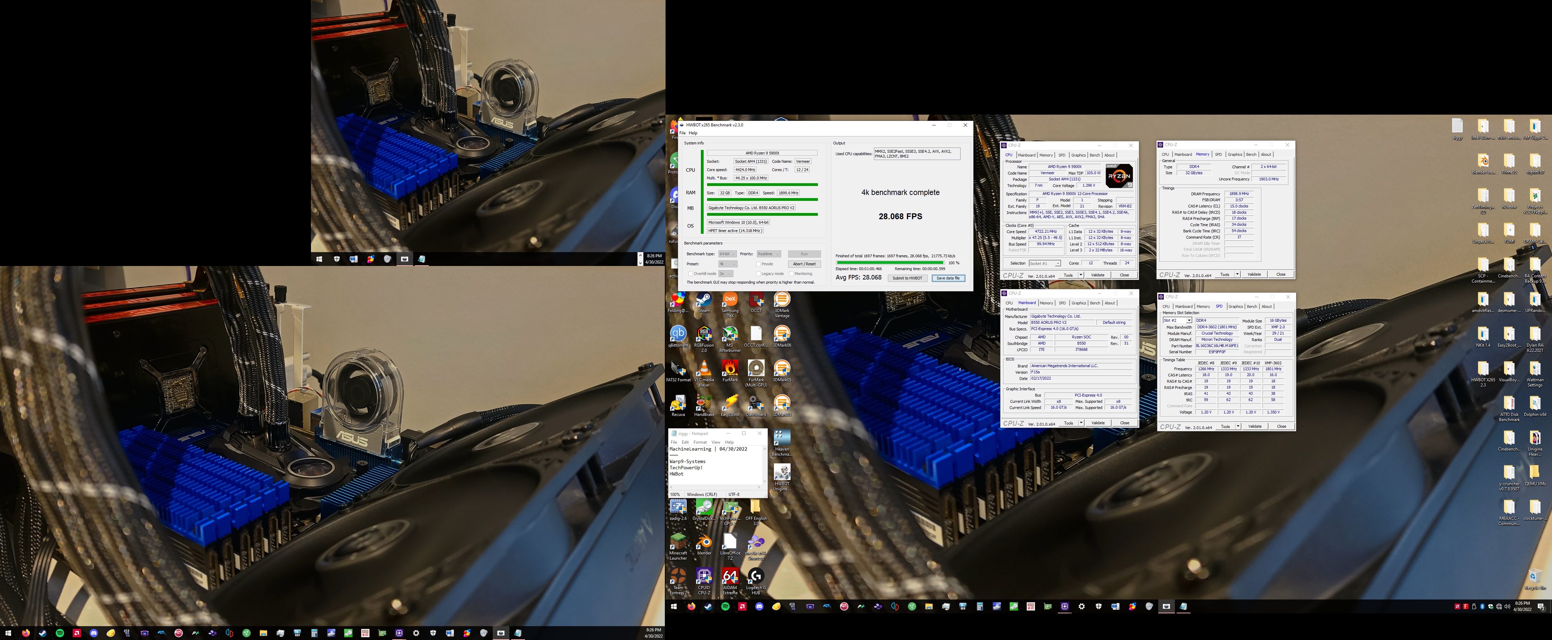Open Prime95 folder on desktop
This screenshot has width=1552, height=640.
pyautogui.click(x=1509, y=165)
